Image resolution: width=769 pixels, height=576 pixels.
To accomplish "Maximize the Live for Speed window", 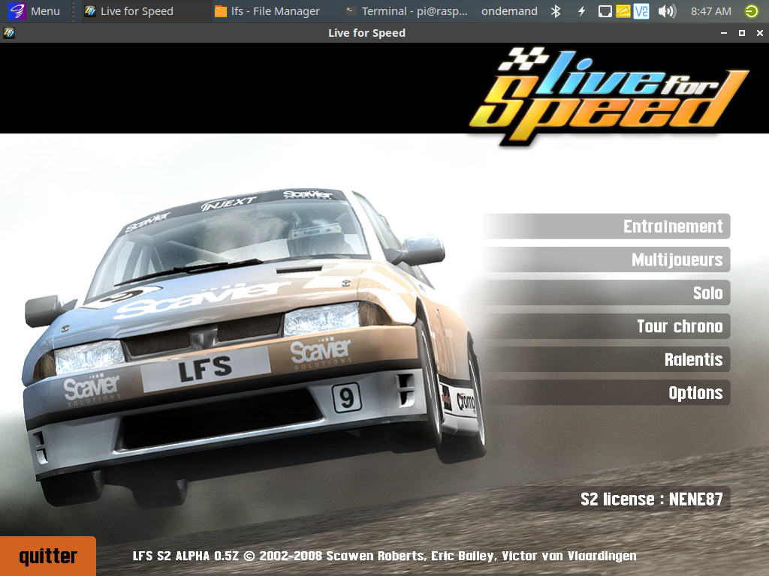I will [x=742, y=33].
